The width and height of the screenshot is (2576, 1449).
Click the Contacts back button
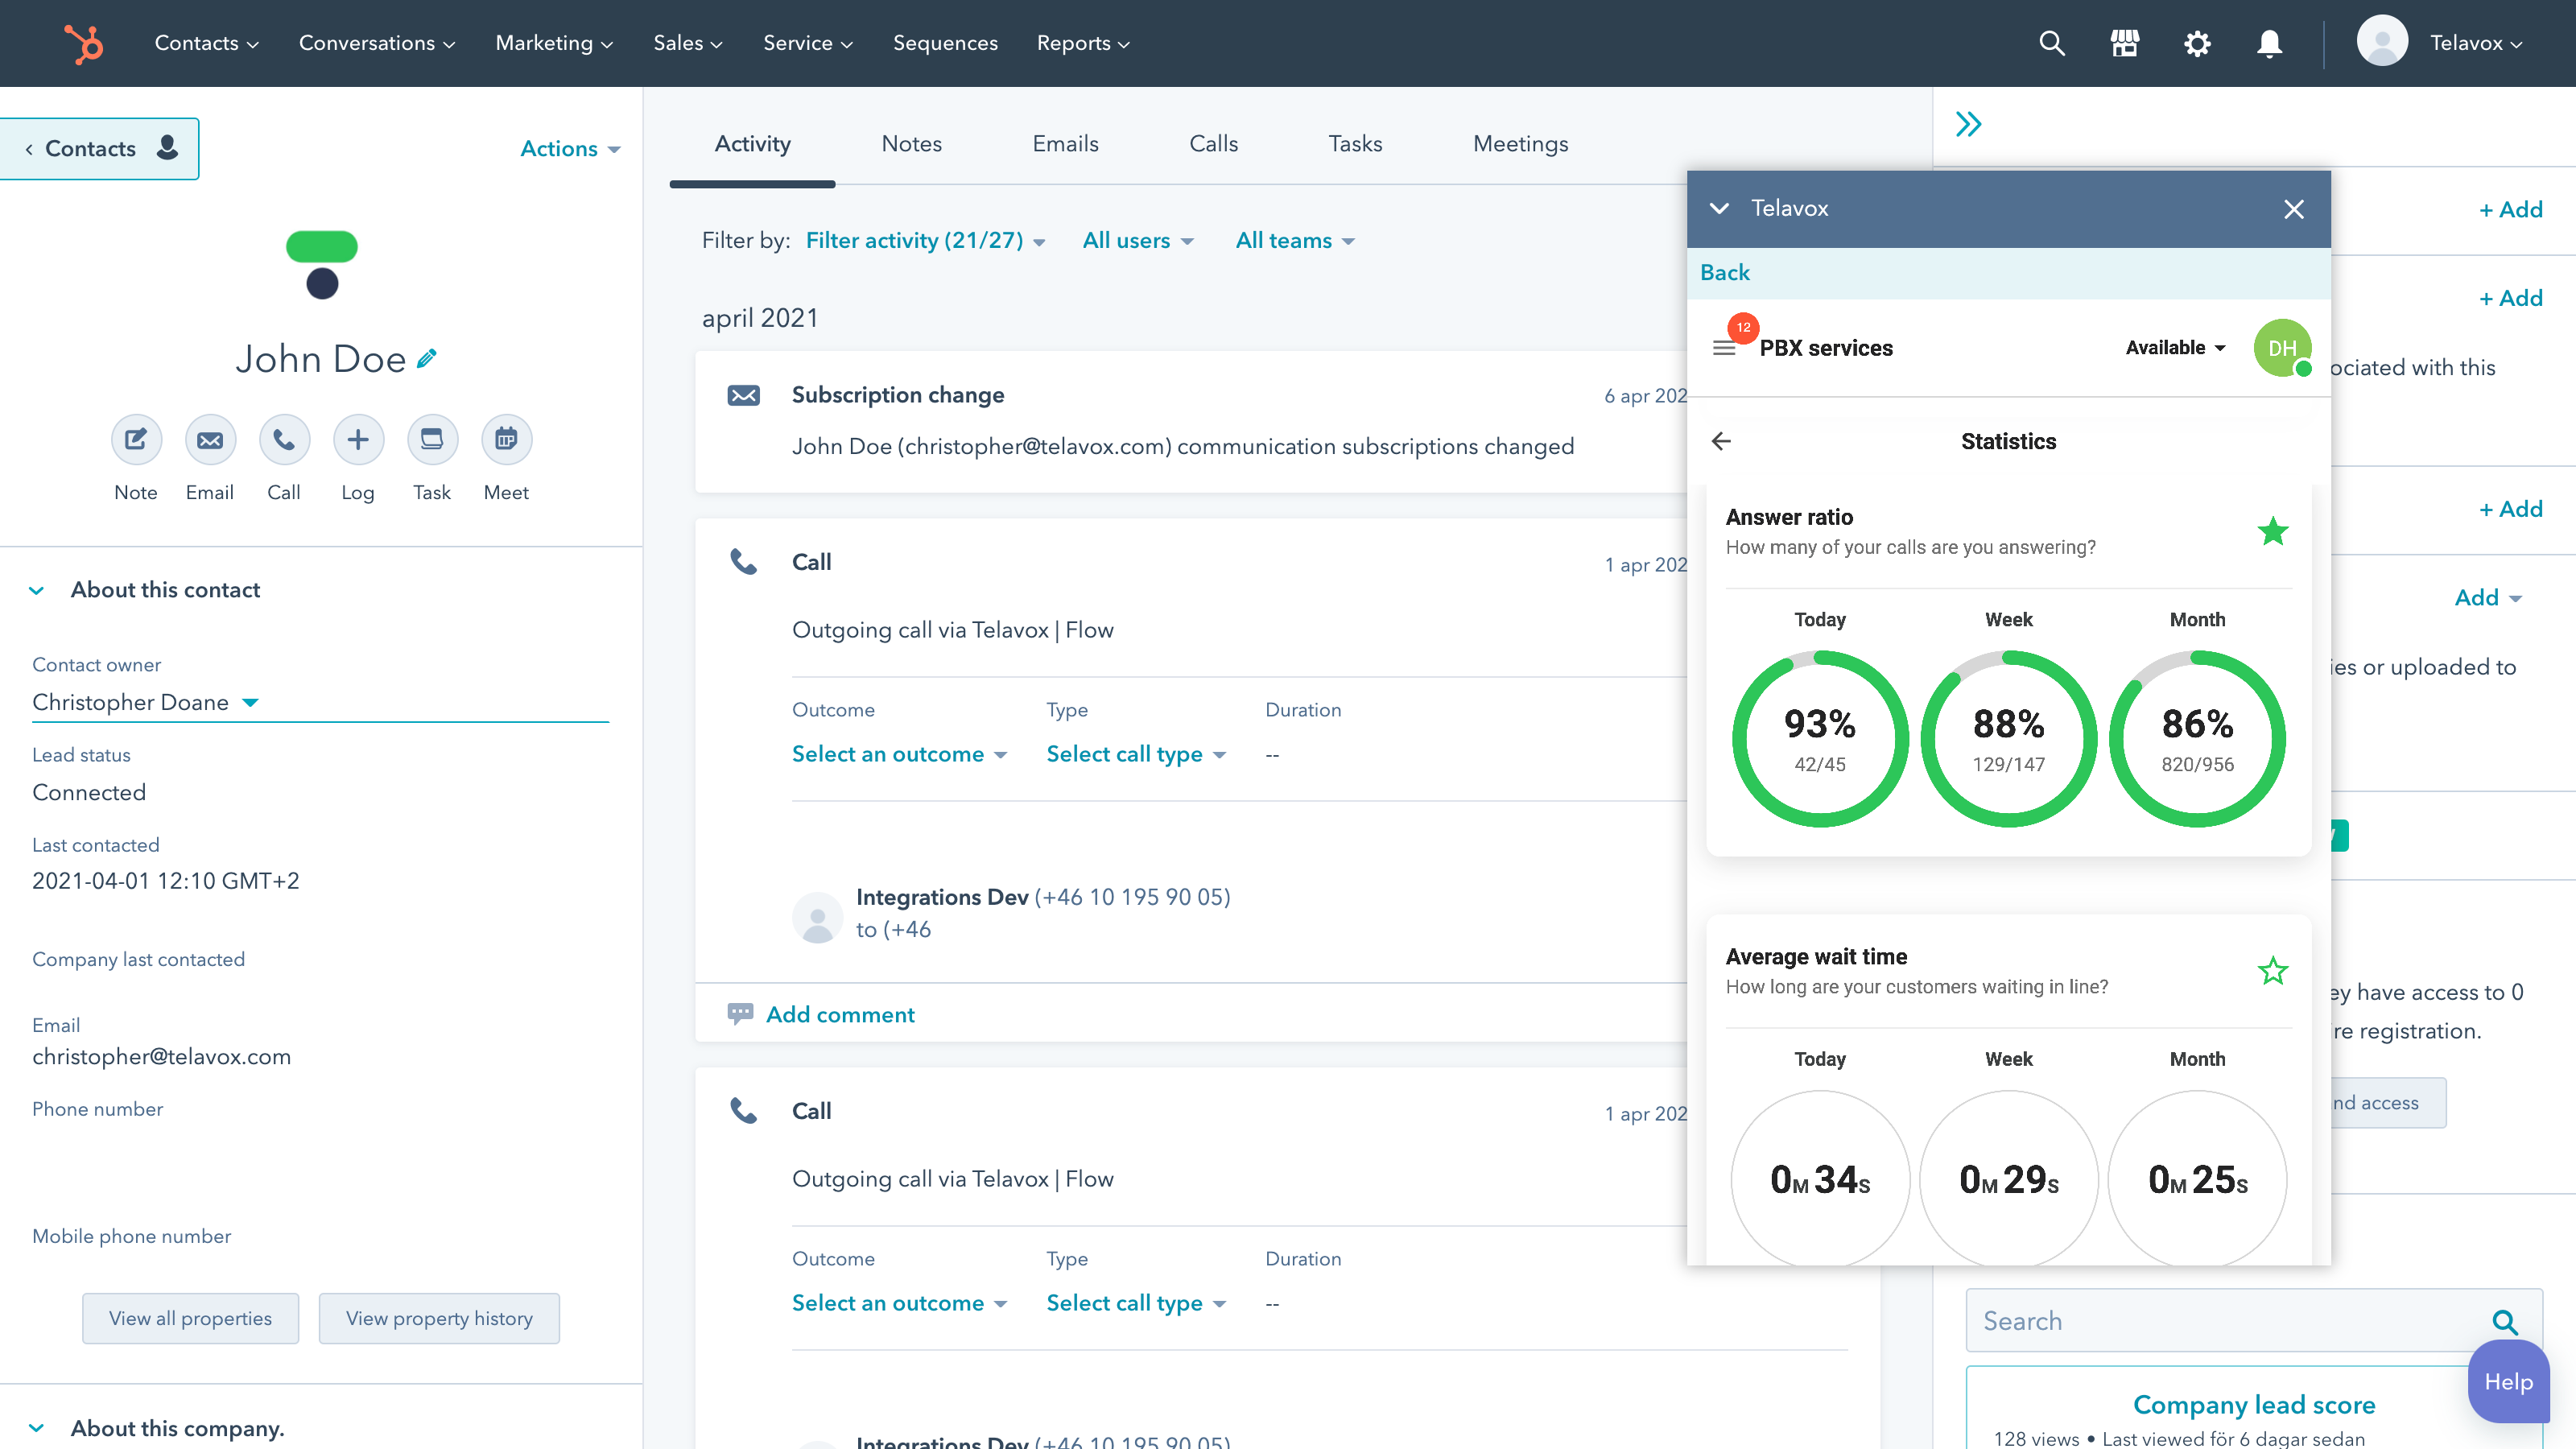point(99,149)
